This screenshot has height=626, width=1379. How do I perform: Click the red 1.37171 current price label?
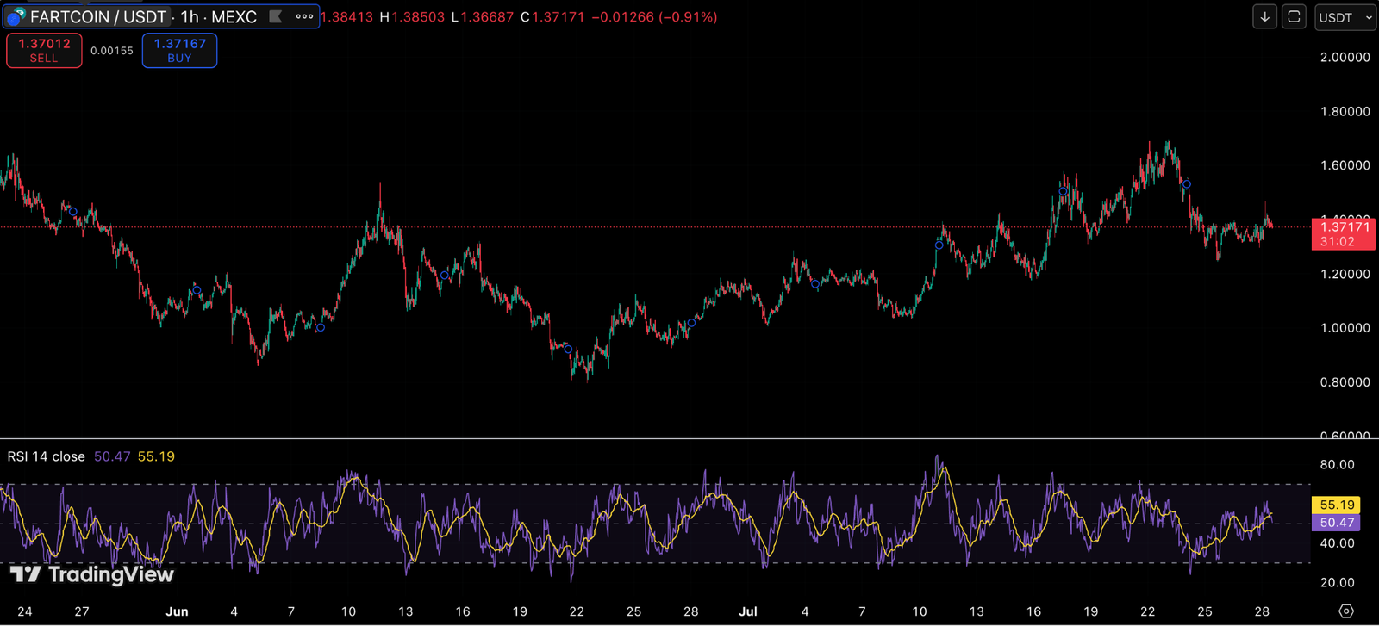point(1343,233)
